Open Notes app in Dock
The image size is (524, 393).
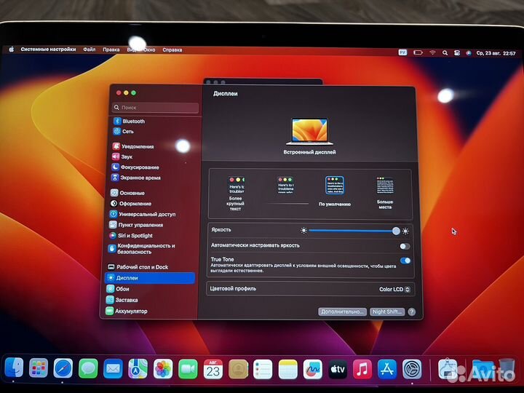coord(287,369)
